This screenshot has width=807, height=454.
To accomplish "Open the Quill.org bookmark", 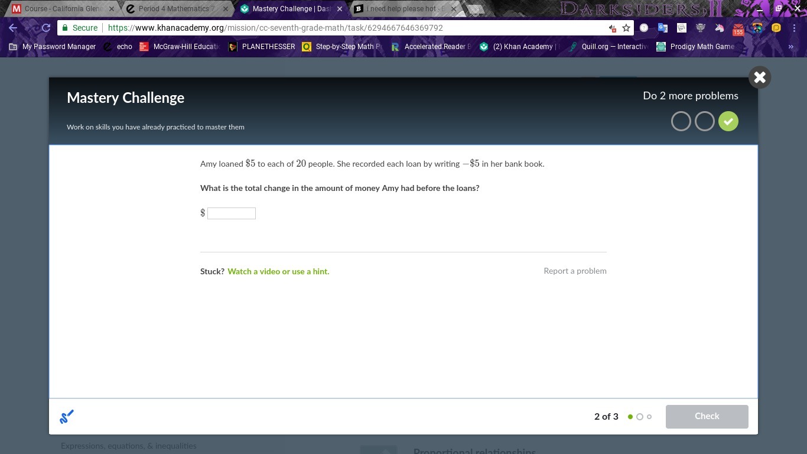I will (x=608, y=47).
